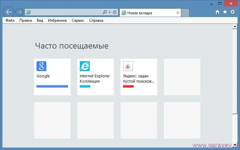The height and width of the screenshot is (150, 240).
Task: Open the Яндекс: задан пустой поисков... link
Action: point(139,79)
